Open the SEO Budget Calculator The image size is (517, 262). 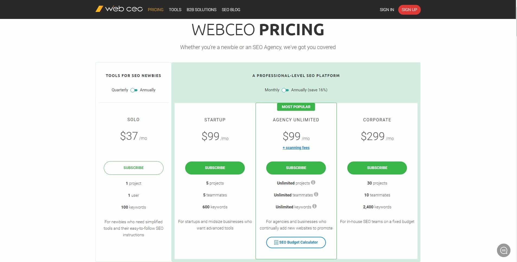tap(296, 242)
